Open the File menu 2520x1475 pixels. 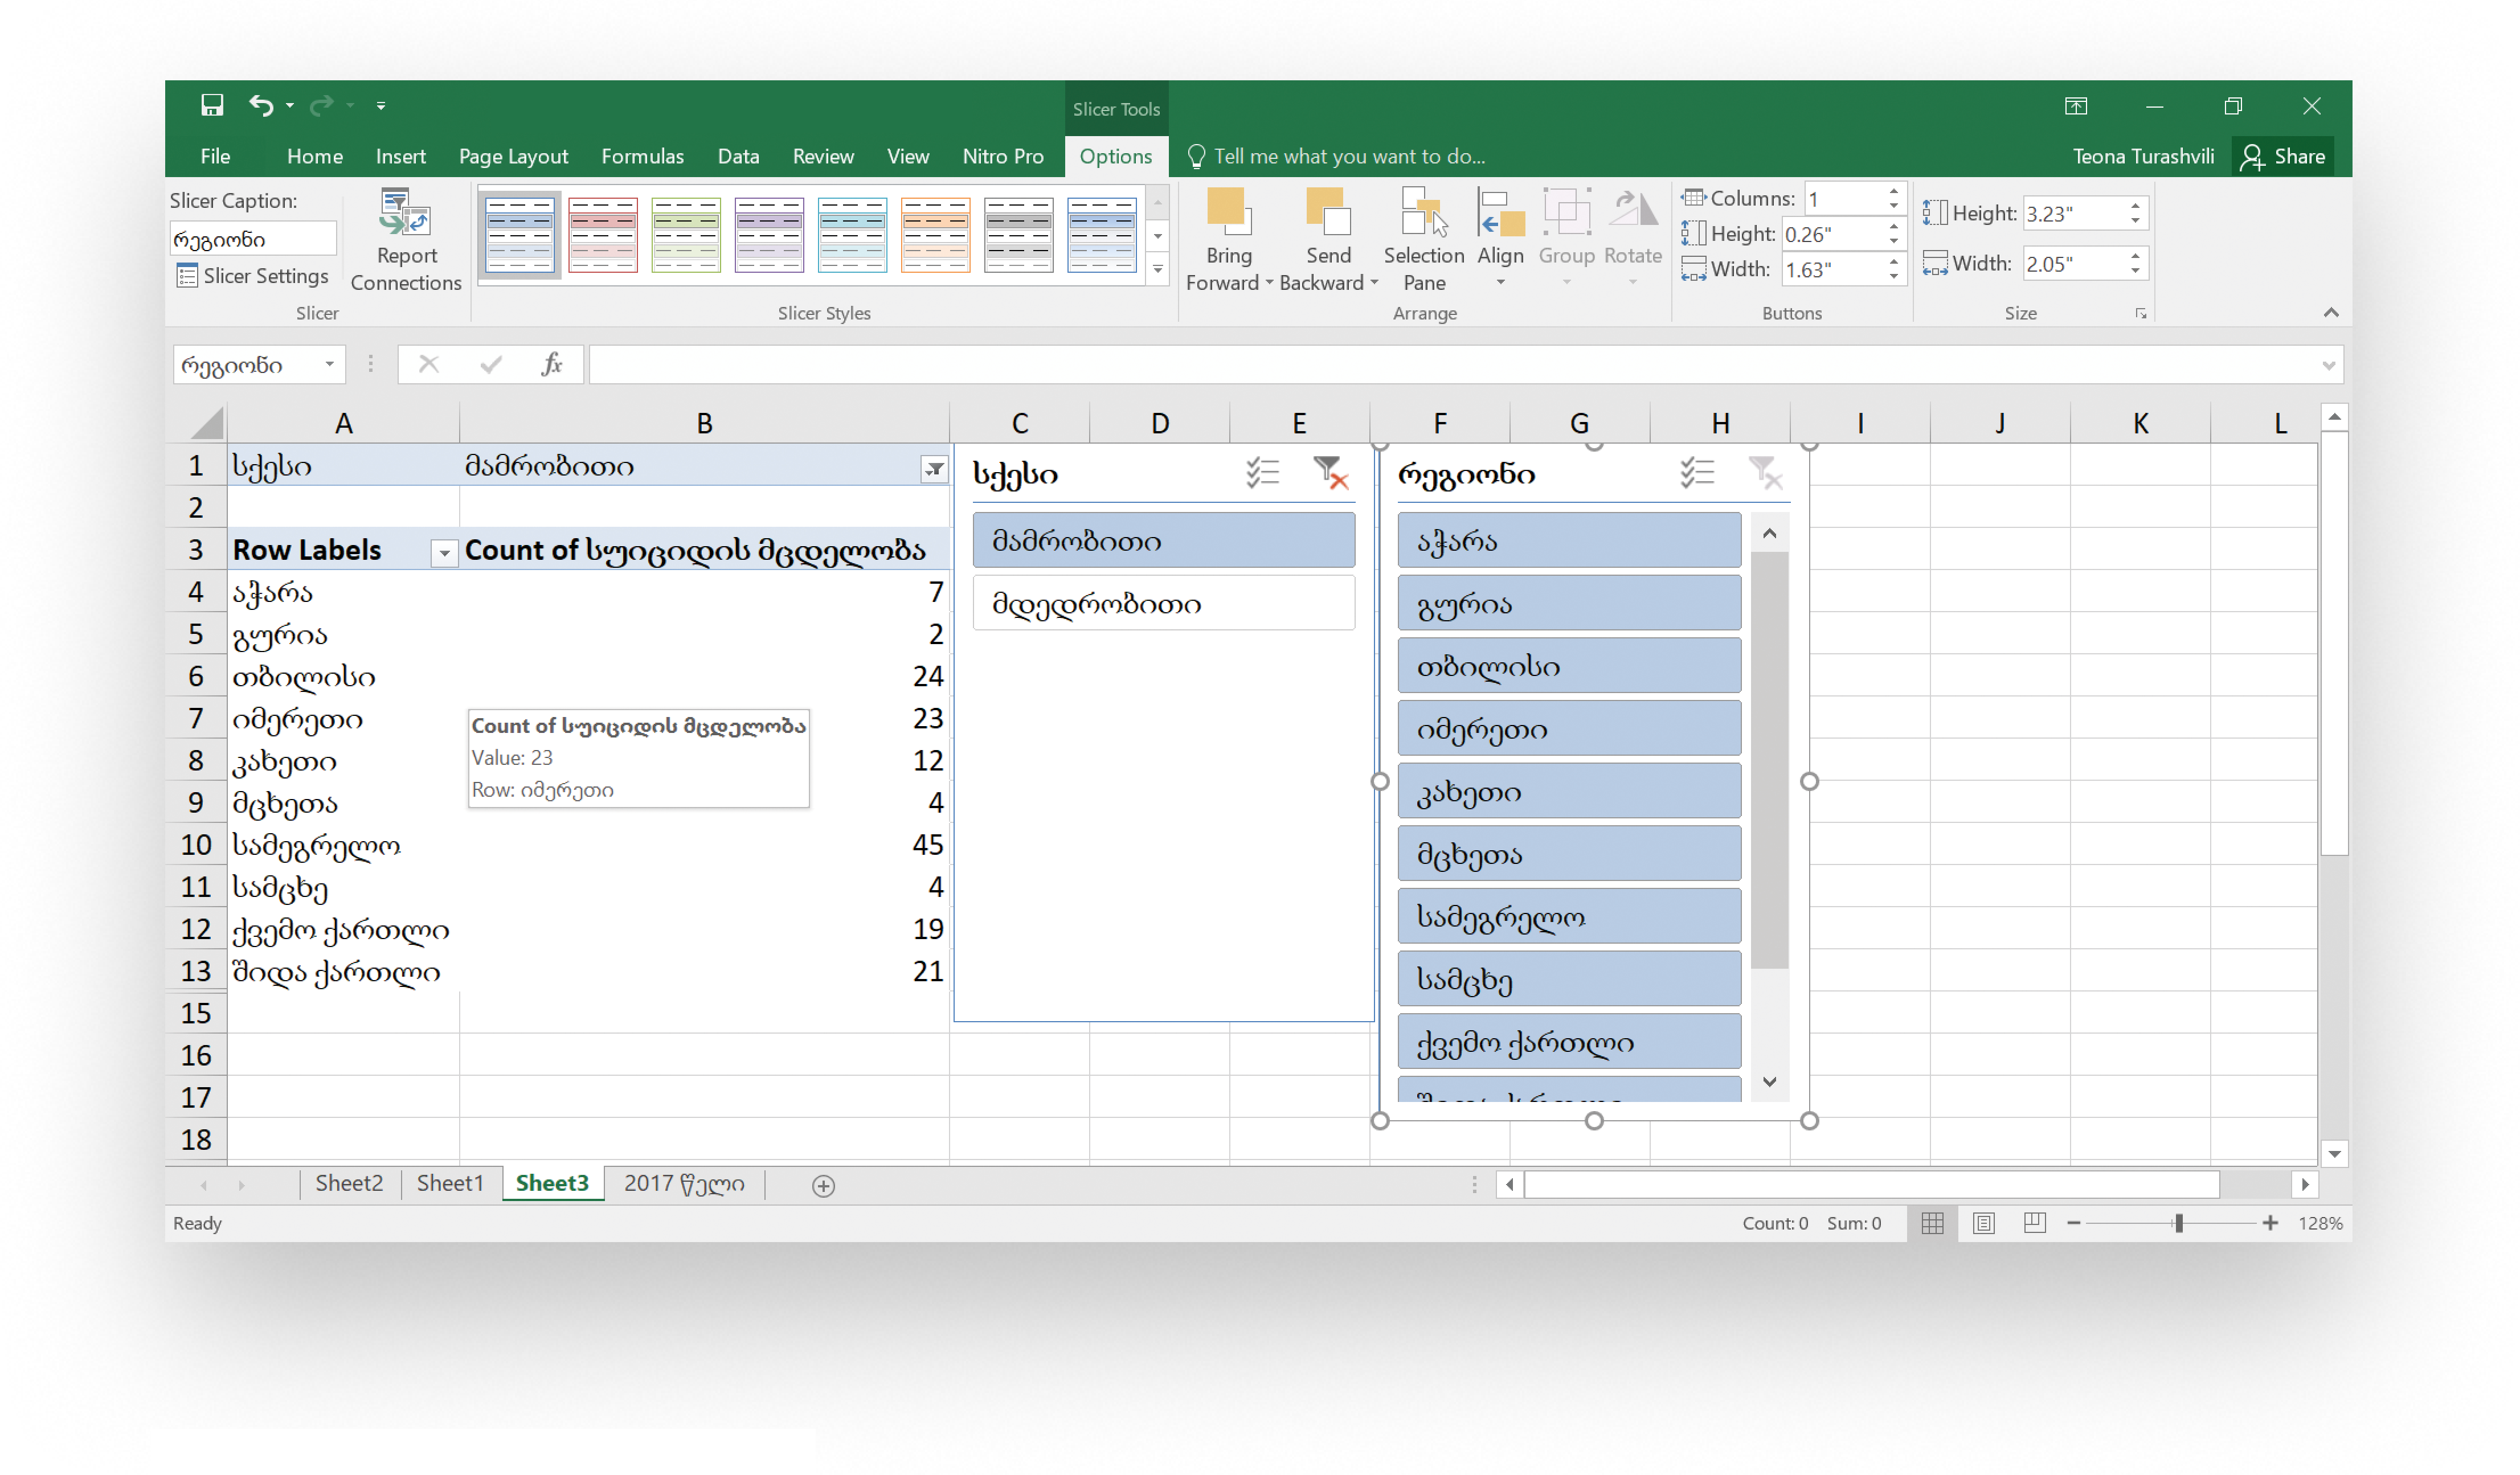point(215,156)
